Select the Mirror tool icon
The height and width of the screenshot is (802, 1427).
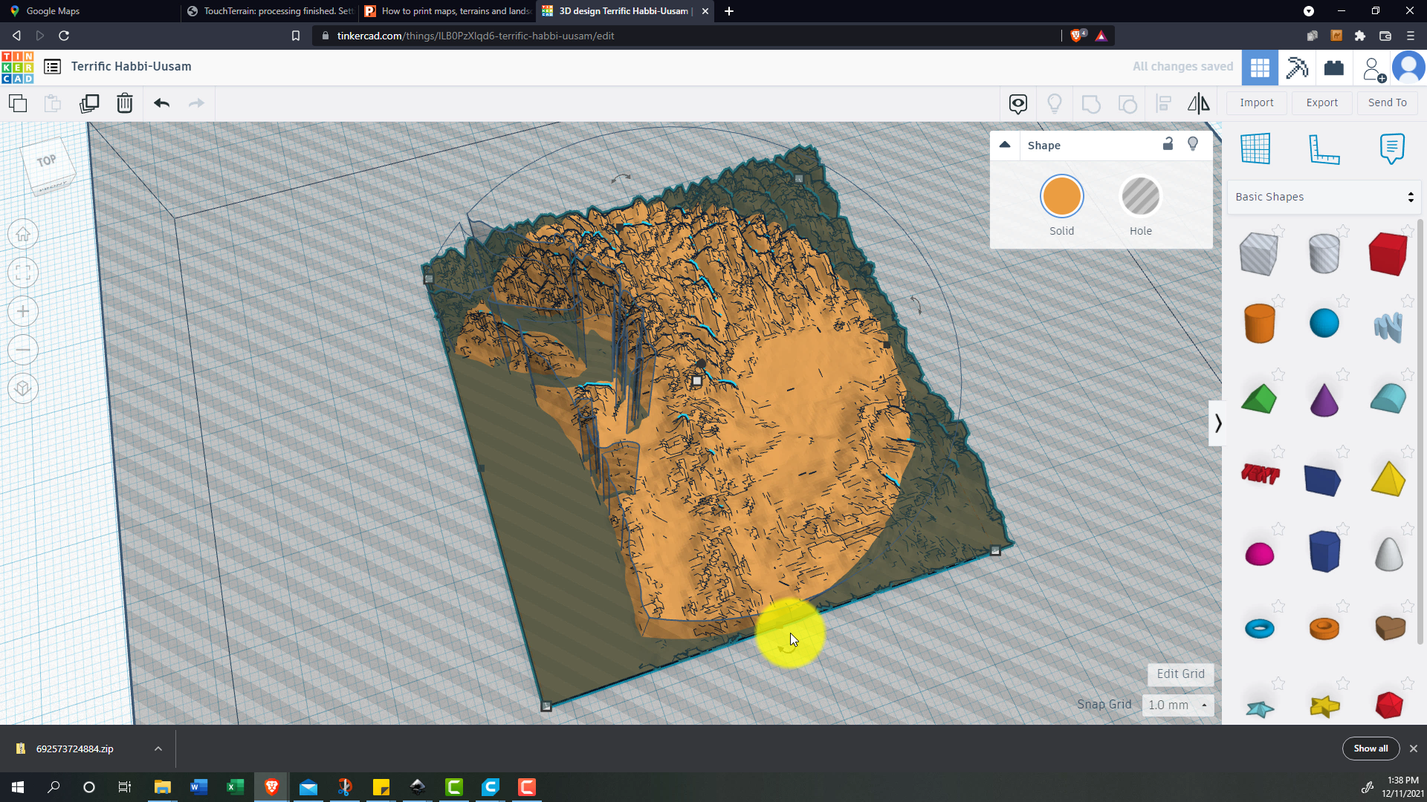coord(1198,103)
